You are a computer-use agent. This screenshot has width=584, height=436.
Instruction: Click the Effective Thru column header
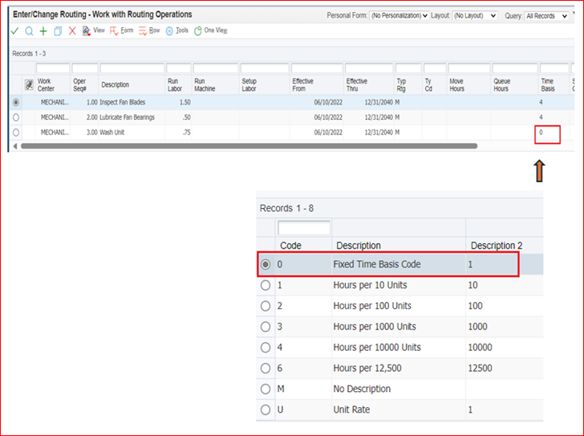tap(356, 85)
